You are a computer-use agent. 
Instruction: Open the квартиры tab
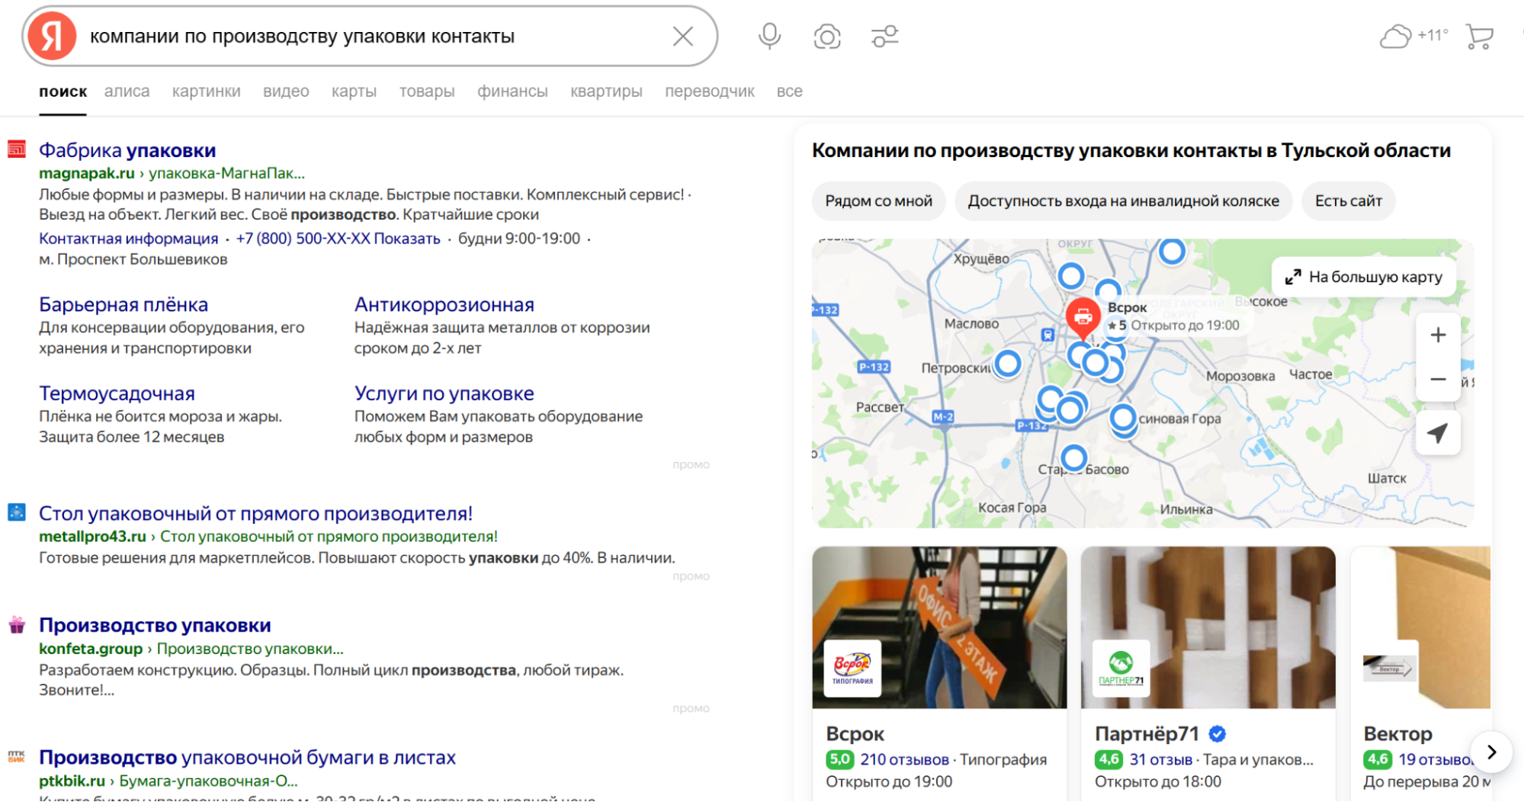pos(606,91)
